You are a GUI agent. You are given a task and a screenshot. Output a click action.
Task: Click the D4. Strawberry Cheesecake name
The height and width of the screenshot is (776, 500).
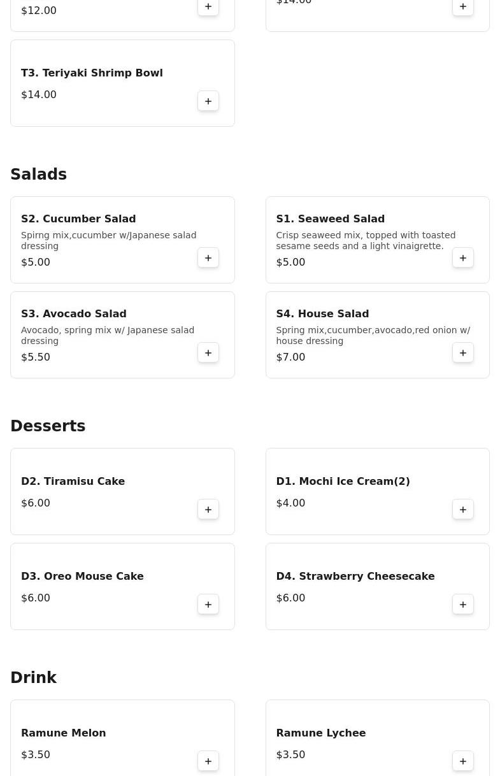tap(355, 576)
